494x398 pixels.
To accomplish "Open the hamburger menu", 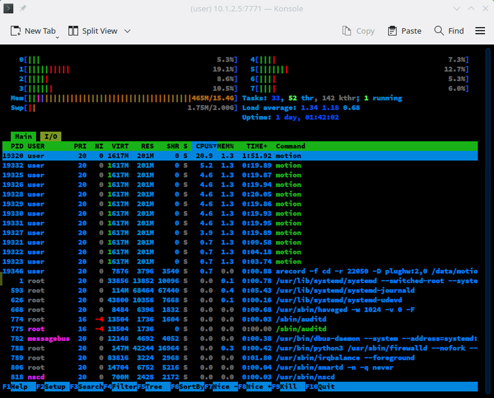I will click(480, 30).
